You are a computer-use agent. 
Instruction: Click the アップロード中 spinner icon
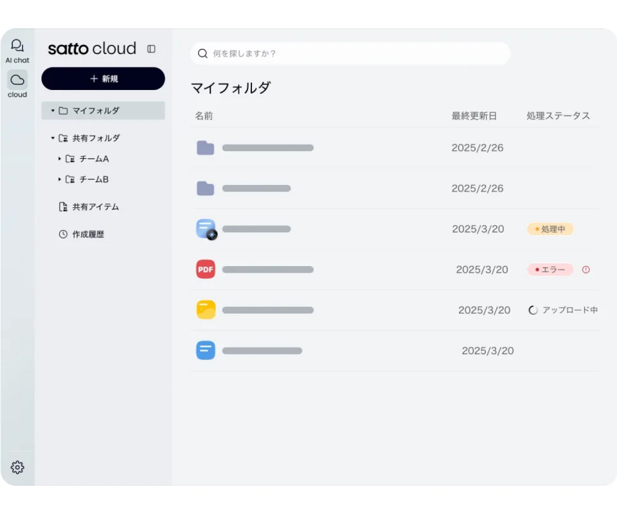coord(533,310)
